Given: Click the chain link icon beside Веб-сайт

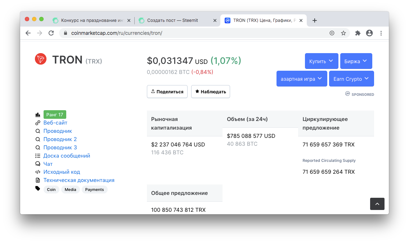Looking at the screenshot, I should 38,123.
